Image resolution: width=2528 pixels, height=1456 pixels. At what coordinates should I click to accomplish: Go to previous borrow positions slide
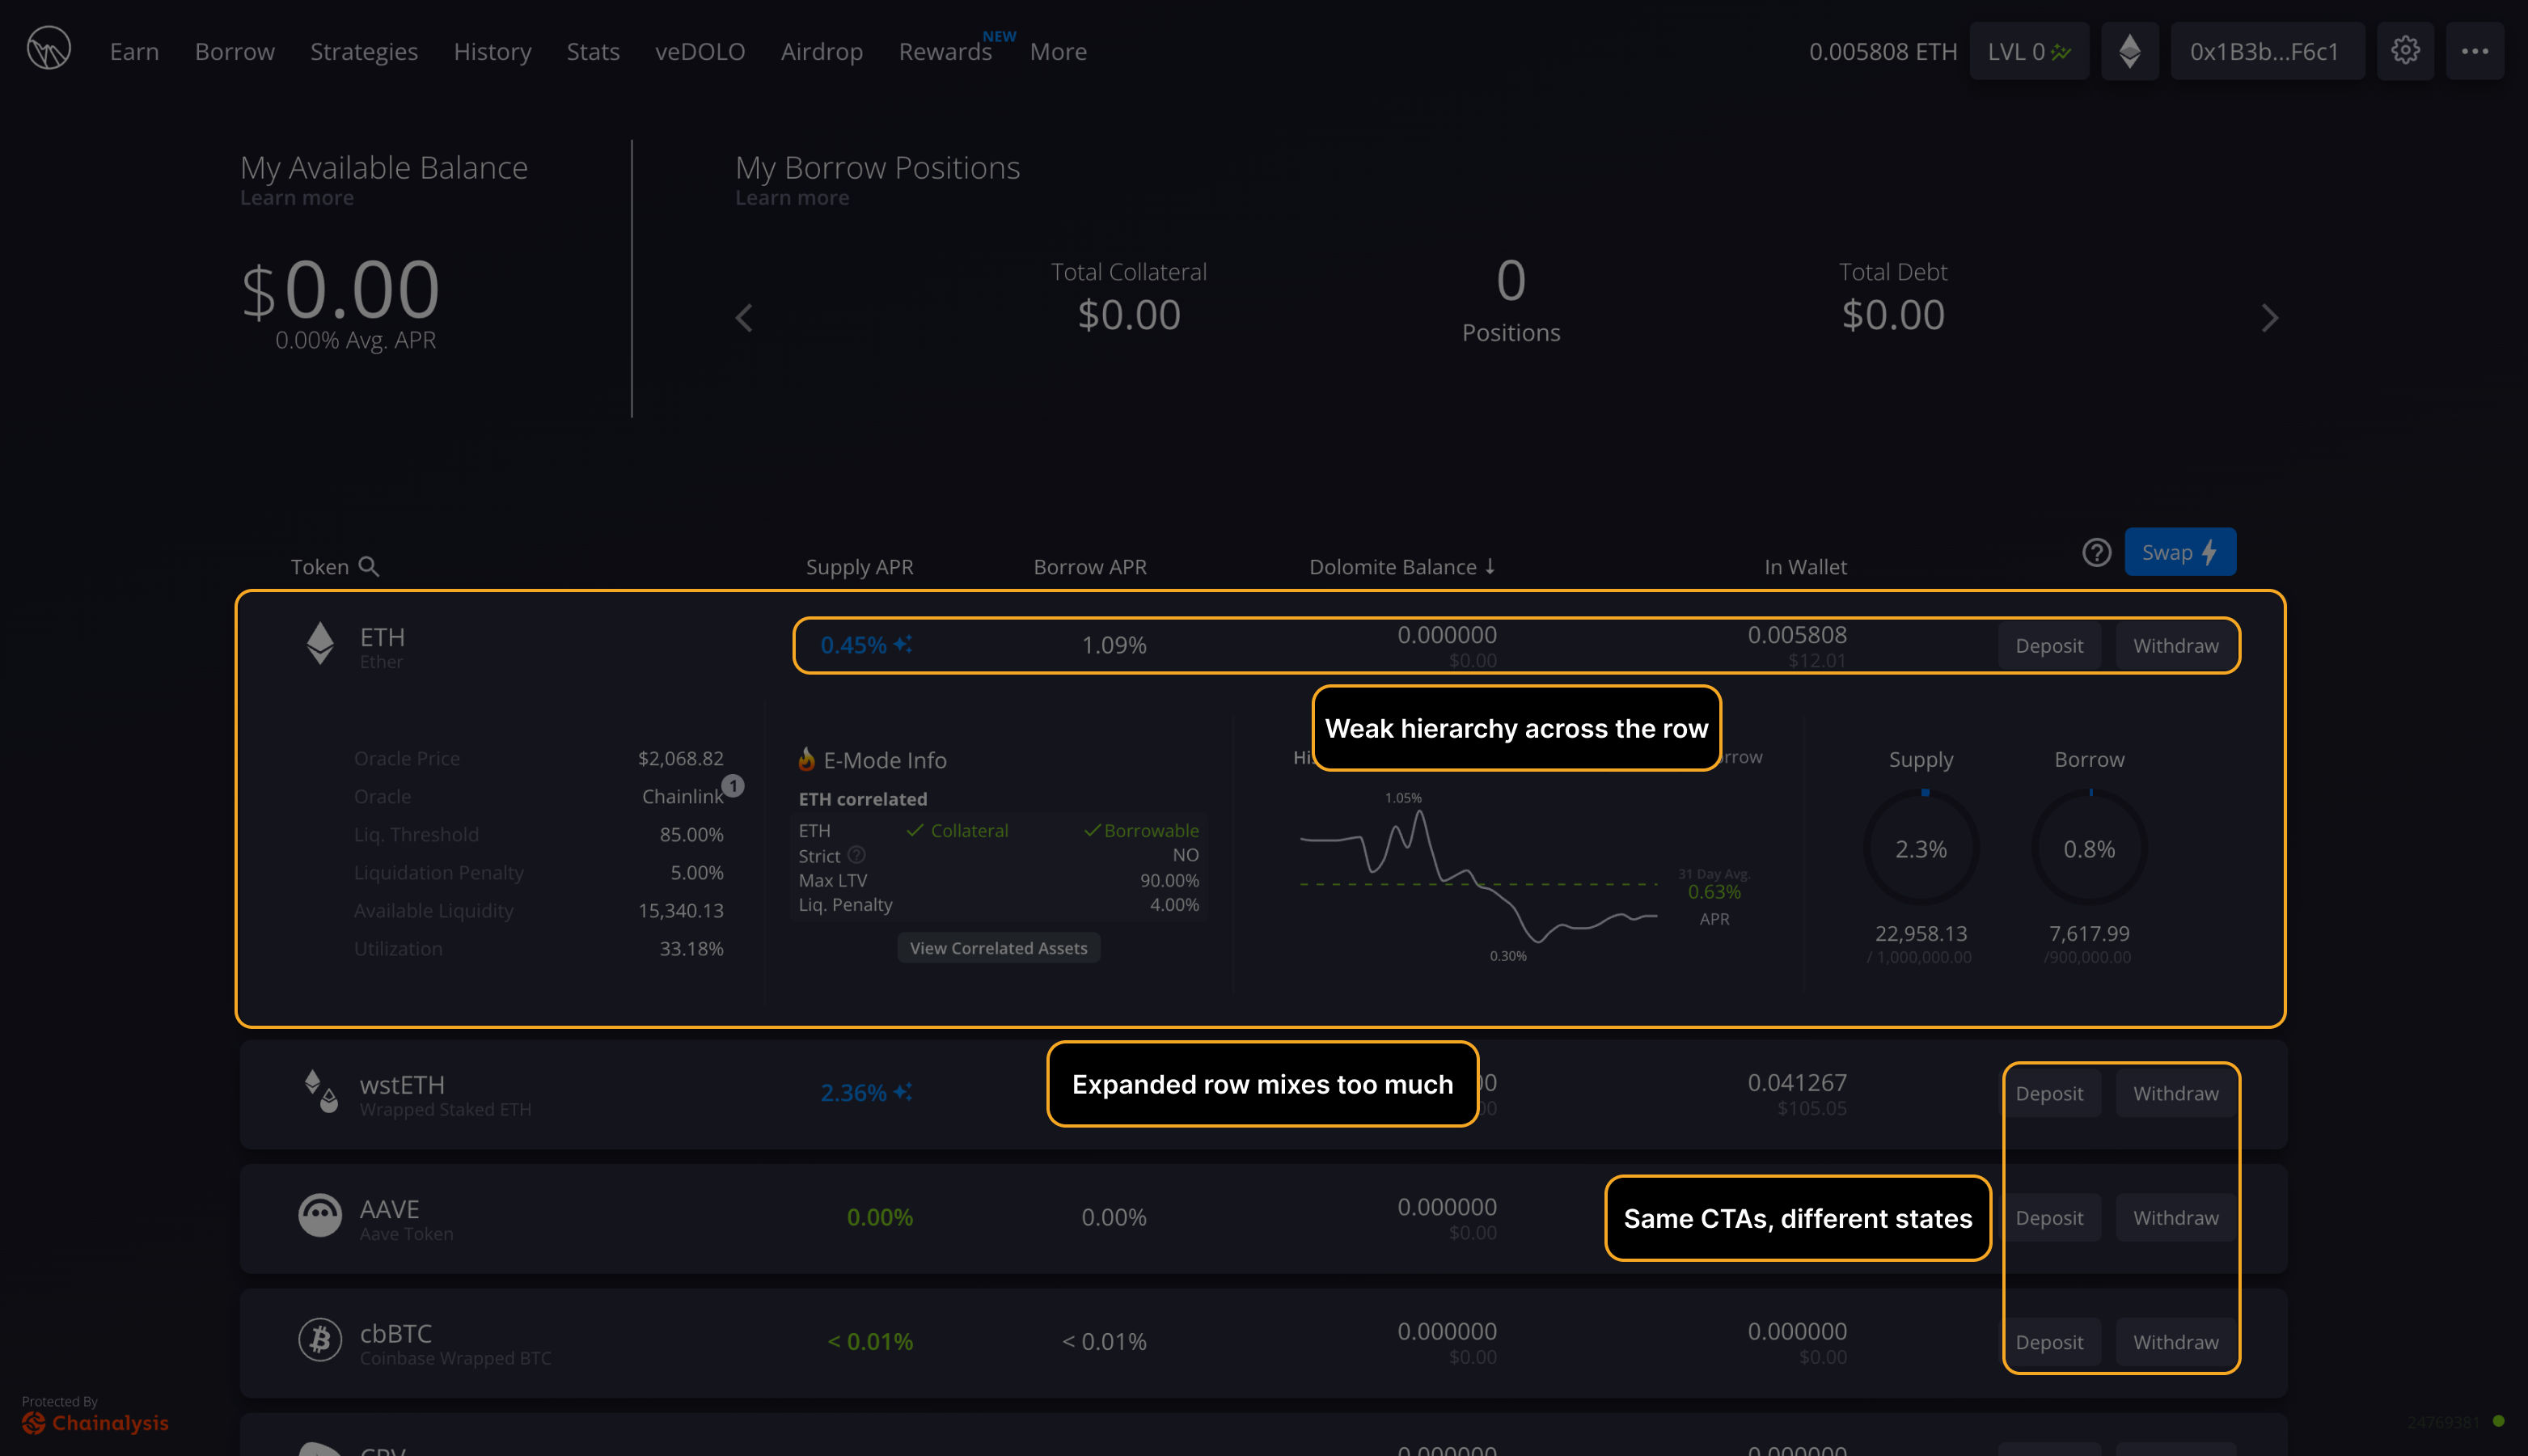[744, 318]
